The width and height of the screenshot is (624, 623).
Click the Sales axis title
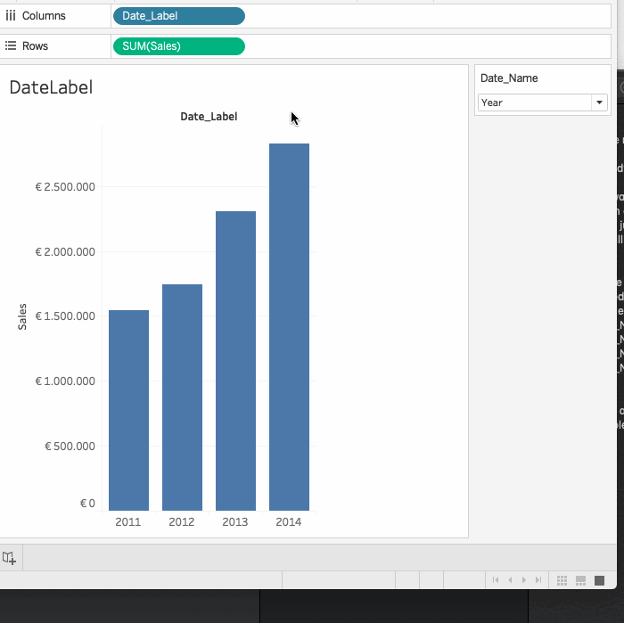pos(22,316)
